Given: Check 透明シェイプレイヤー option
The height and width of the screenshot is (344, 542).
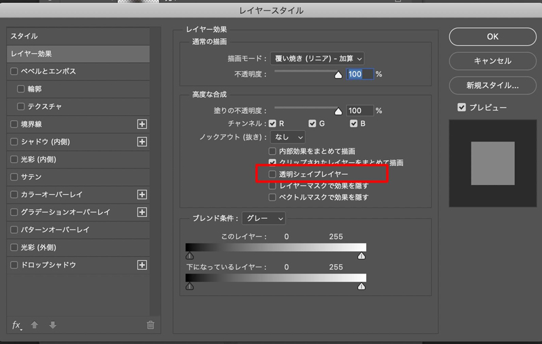Looking at the screenshot, I should 272,174.
